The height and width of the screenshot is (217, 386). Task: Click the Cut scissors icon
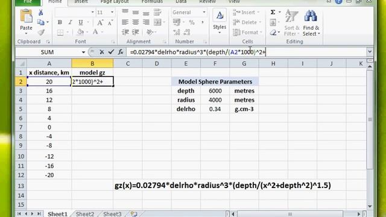point(41,13)
